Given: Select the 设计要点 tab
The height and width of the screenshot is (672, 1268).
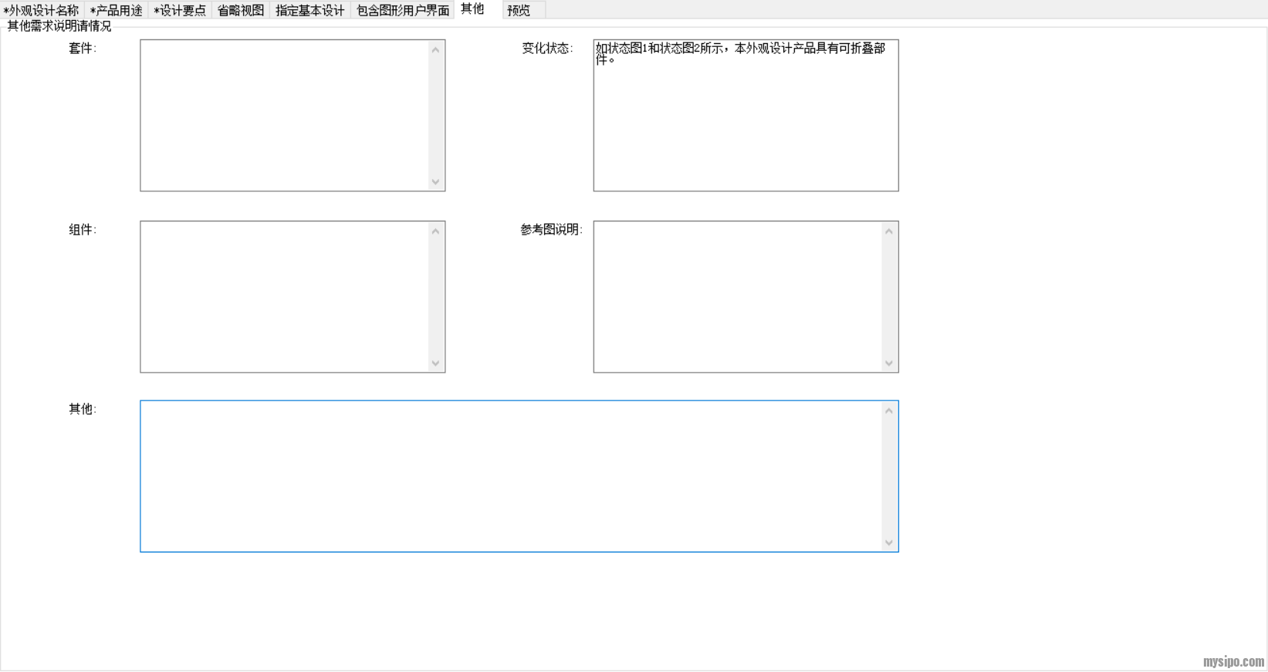Looking at the screenshot, I should [x=180, y=10].
